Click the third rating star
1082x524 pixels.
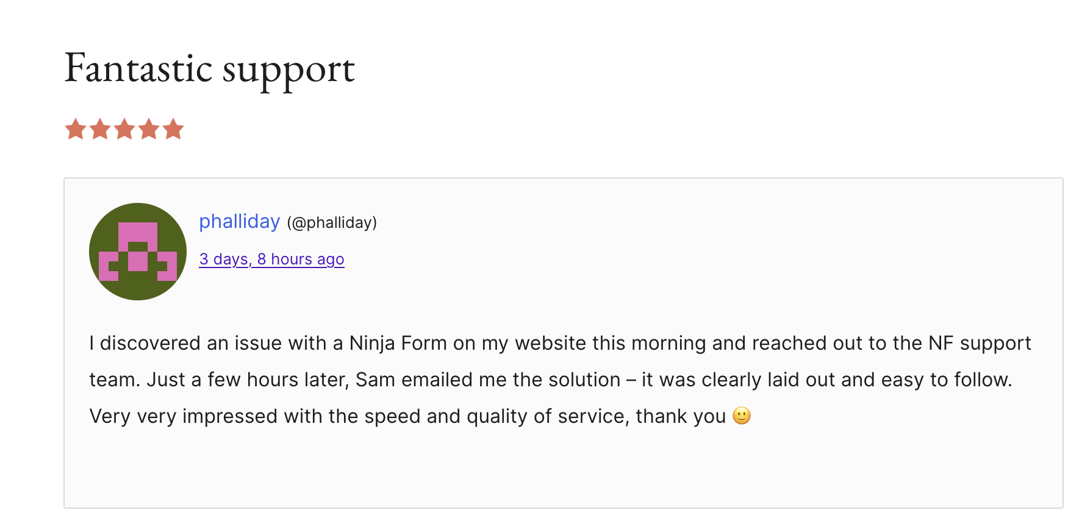[124, 129]
